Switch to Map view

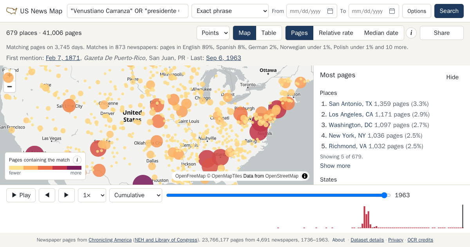click(244, 33)
